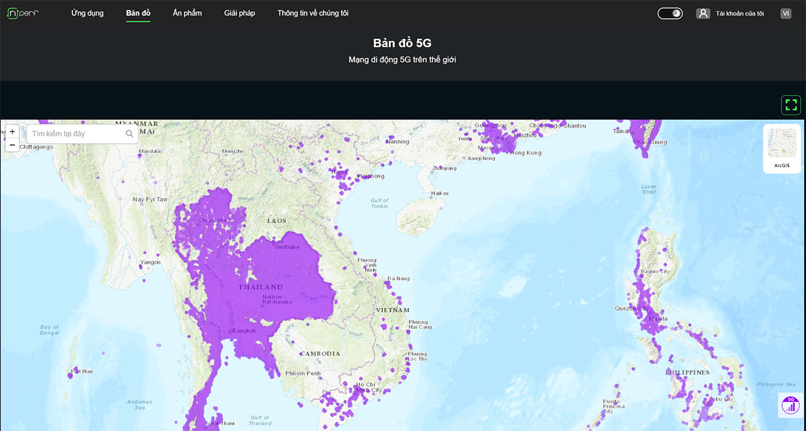806x431 pixels.
Task: Expand the Giải pháp menu
Action: [x=239, y=13]
